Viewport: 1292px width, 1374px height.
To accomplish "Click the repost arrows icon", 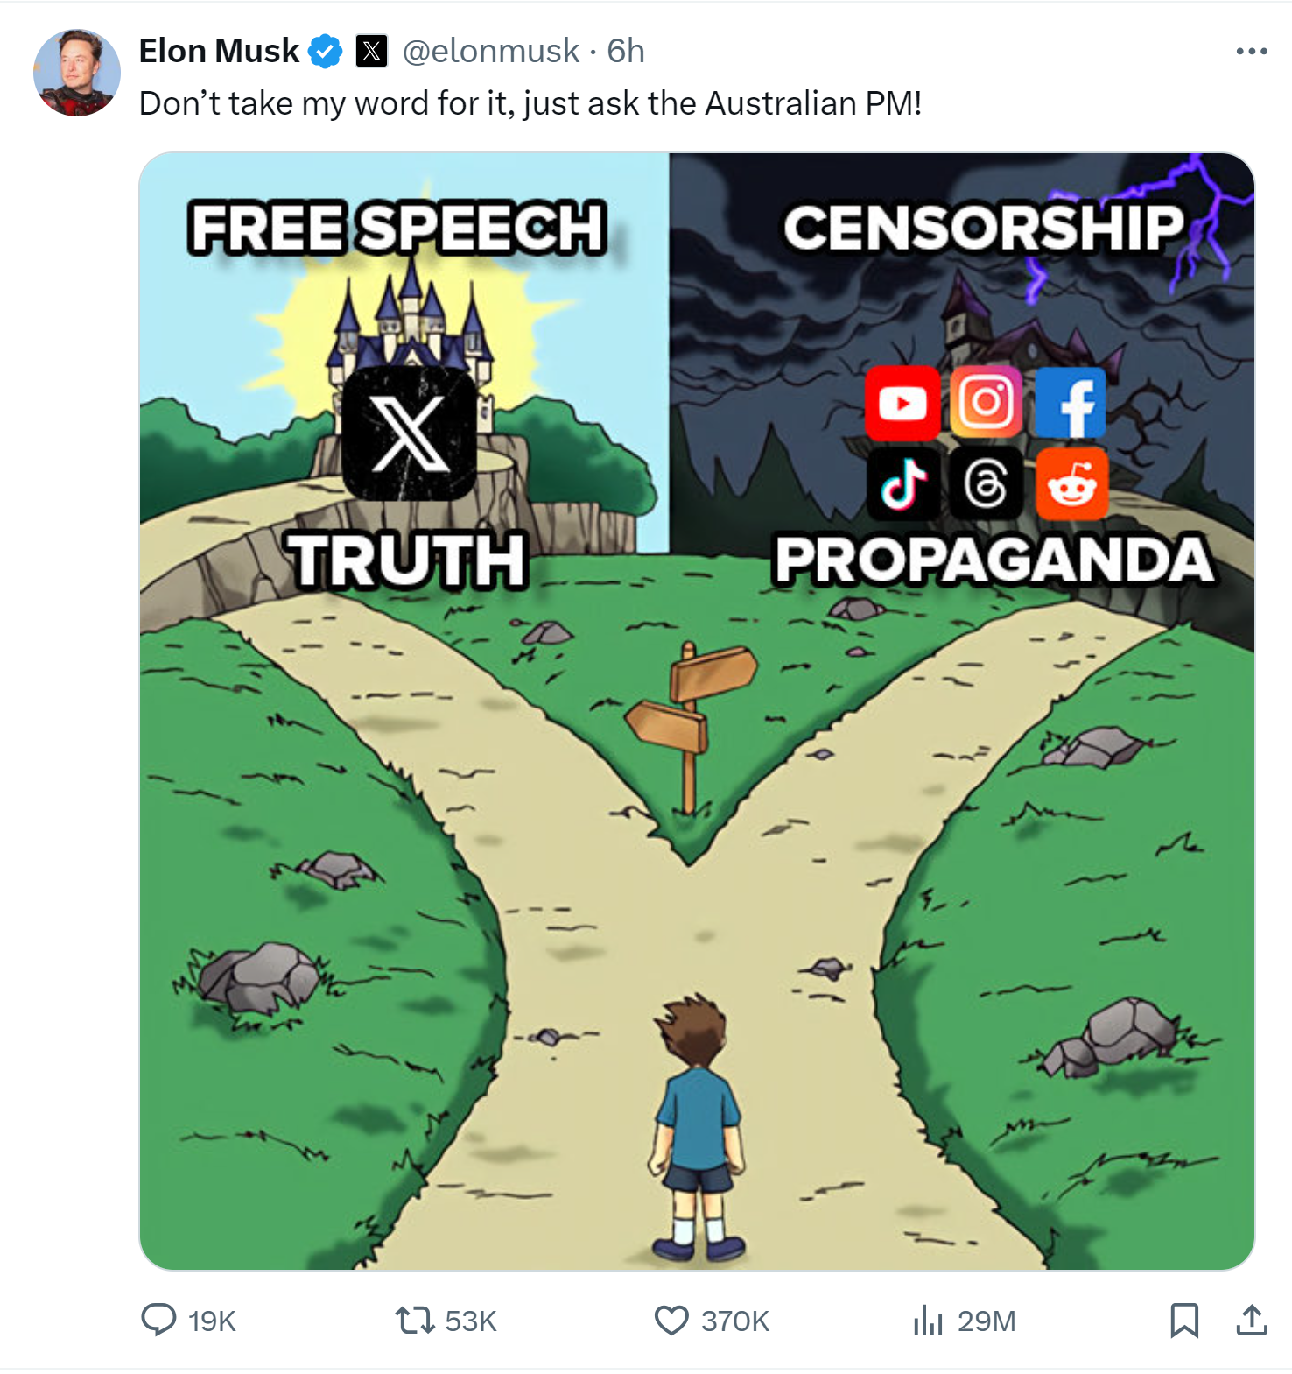I will coord(414,1320).
